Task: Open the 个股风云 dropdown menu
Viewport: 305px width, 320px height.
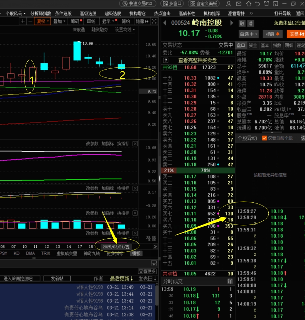Action: pos(15,13)
